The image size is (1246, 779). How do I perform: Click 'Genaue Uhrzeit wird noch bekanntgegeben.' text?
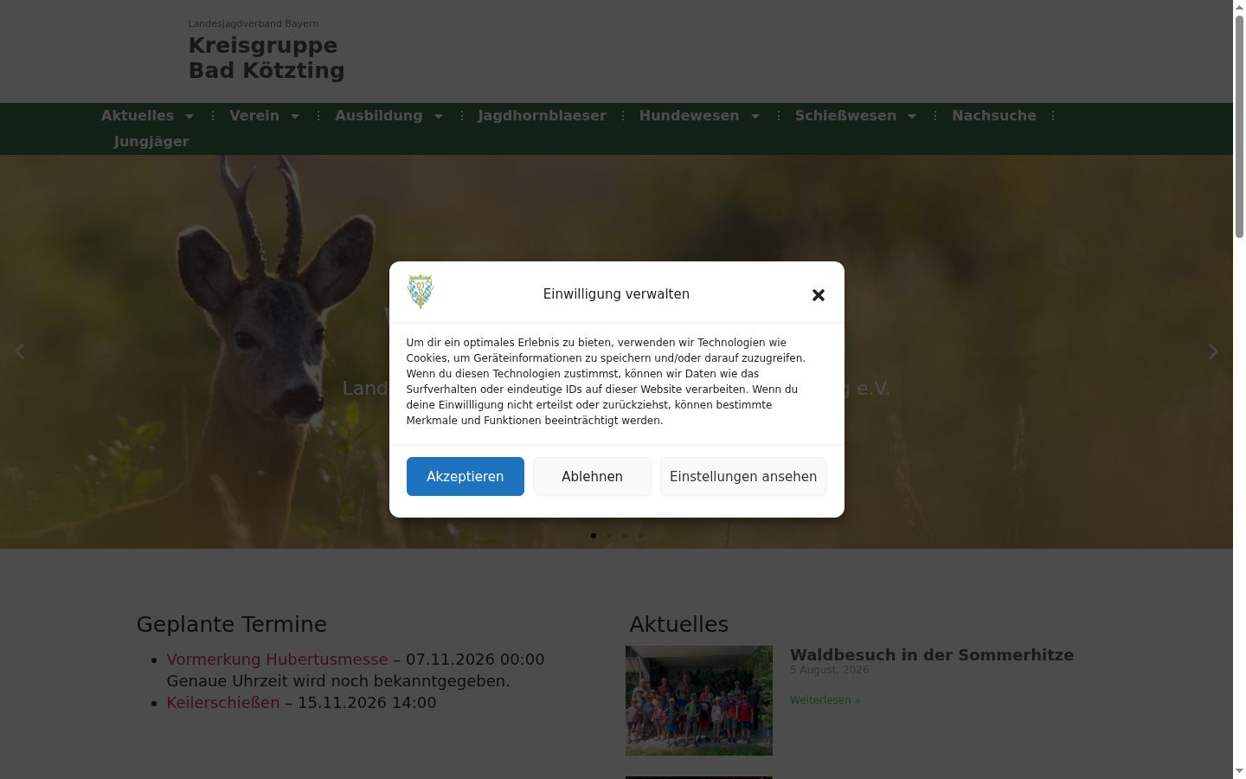tap(338, 681)
